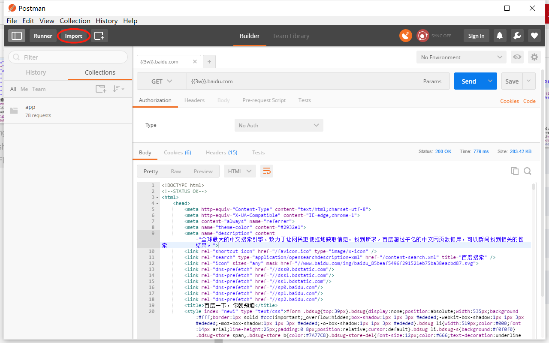Open response Cookies (6) tab
The image size is (549, 343).
pos(178,152)
